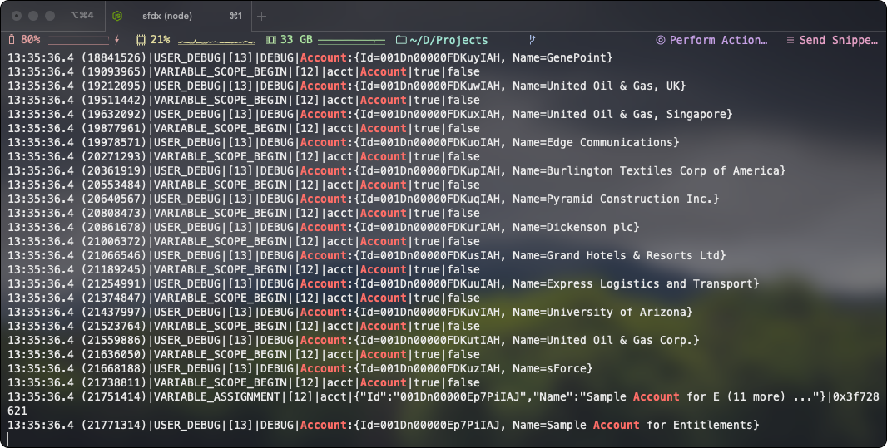The image size is (887, 448).
Task: Click 'Name=Sample Account for Entitlements'
Action: click(632, 425)
